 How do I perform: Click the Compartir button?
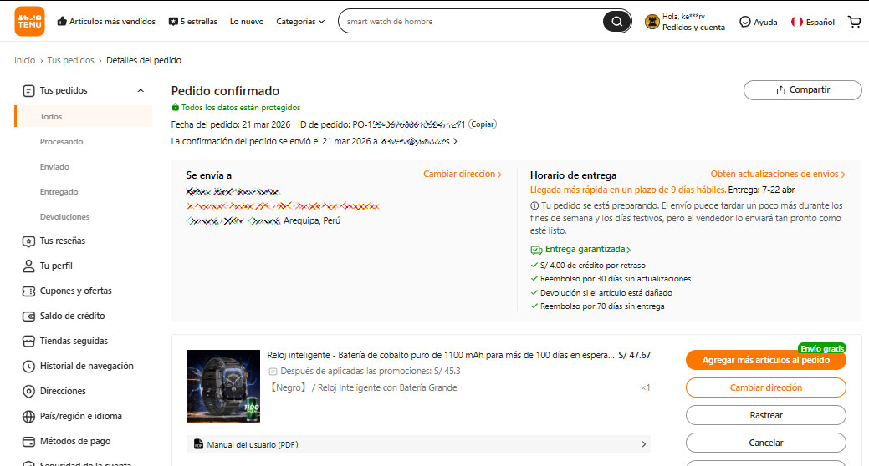[802, 90]
